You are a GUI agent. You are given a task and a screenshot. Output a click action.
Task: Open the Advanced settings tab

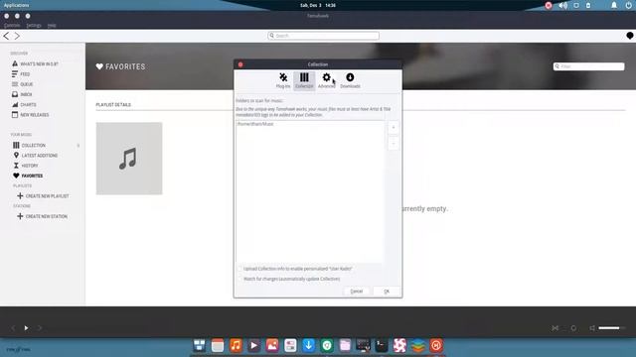(x=327, y=80)
